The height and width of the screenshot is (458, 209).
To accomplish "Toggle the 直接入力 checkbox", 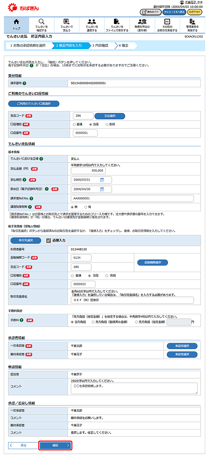I will pyautogui.click(x=49, y=240).
